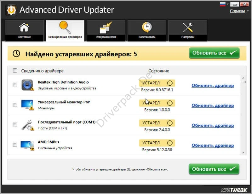Click top Обновить все green button
This screenshot has width=252, height=194.
coord(214,53)
